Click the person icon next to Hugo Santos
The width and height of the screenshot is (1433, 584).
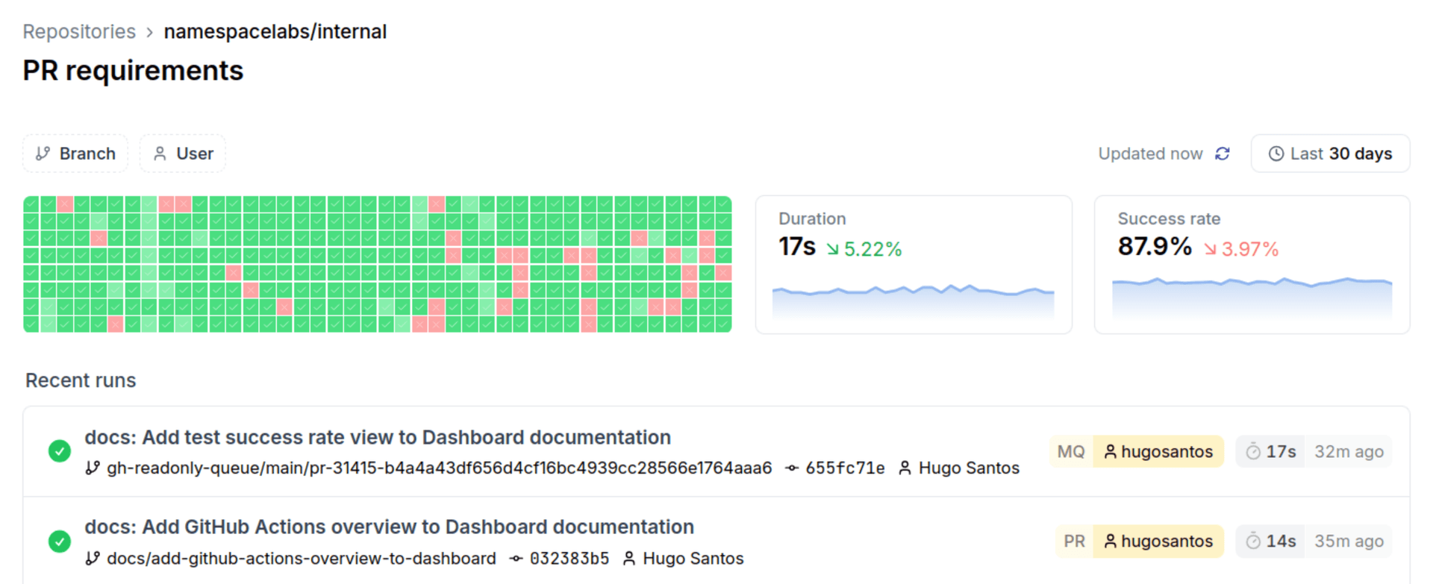[905, 468]
